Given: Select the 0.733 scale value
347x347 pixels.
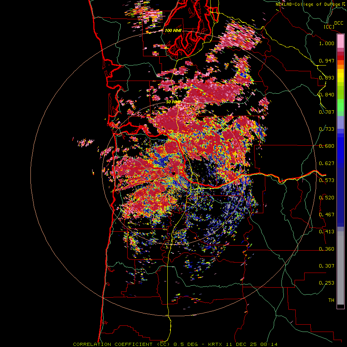Looking at the screenshot, I should (x=327, y=129).
